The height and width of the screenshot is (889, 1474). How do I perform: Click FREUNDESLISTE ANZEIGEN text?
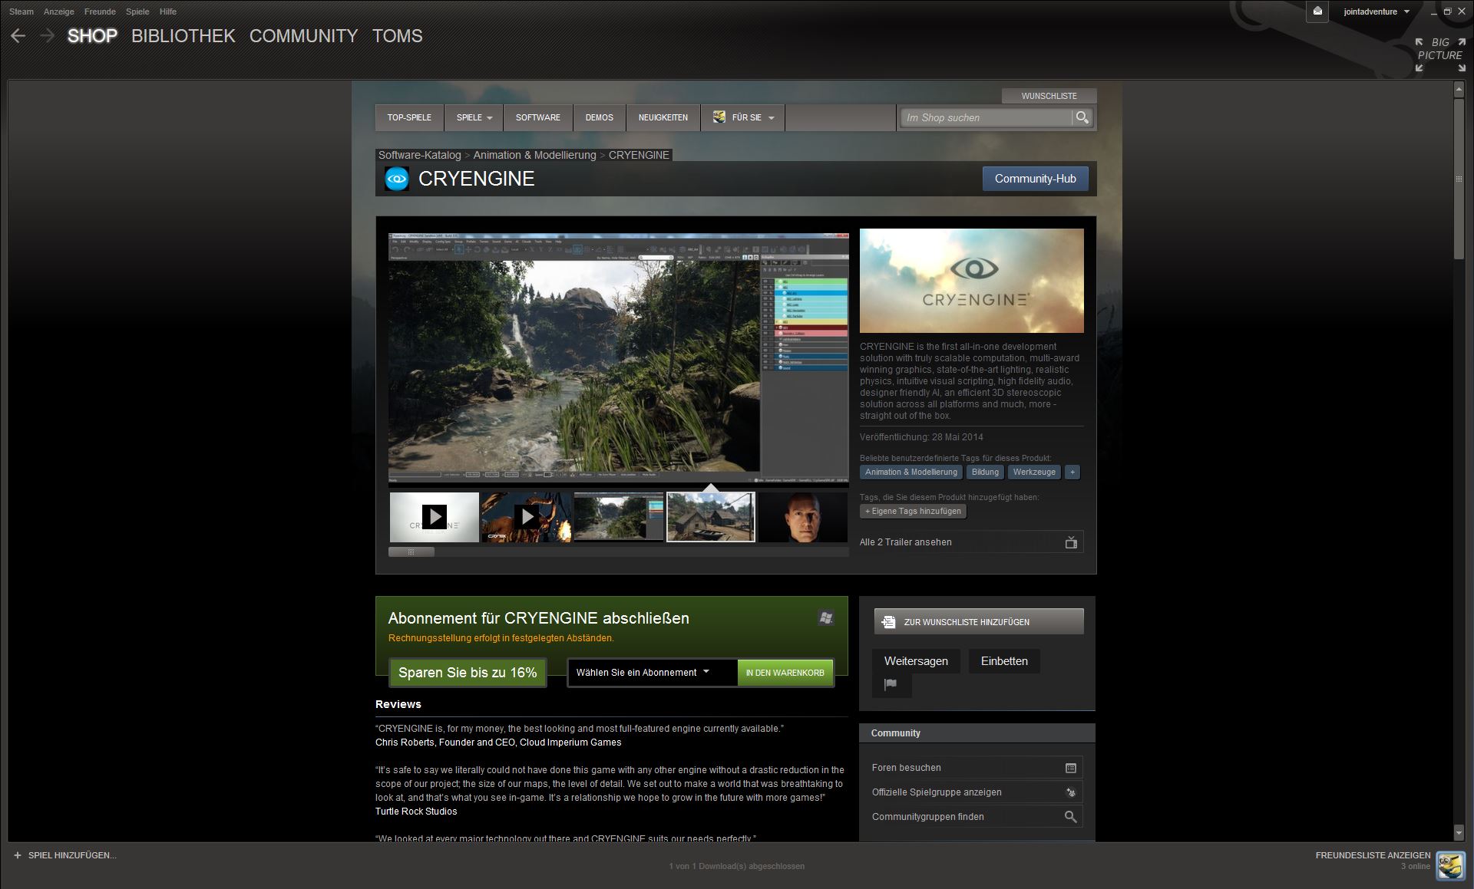coord(1373,855)
